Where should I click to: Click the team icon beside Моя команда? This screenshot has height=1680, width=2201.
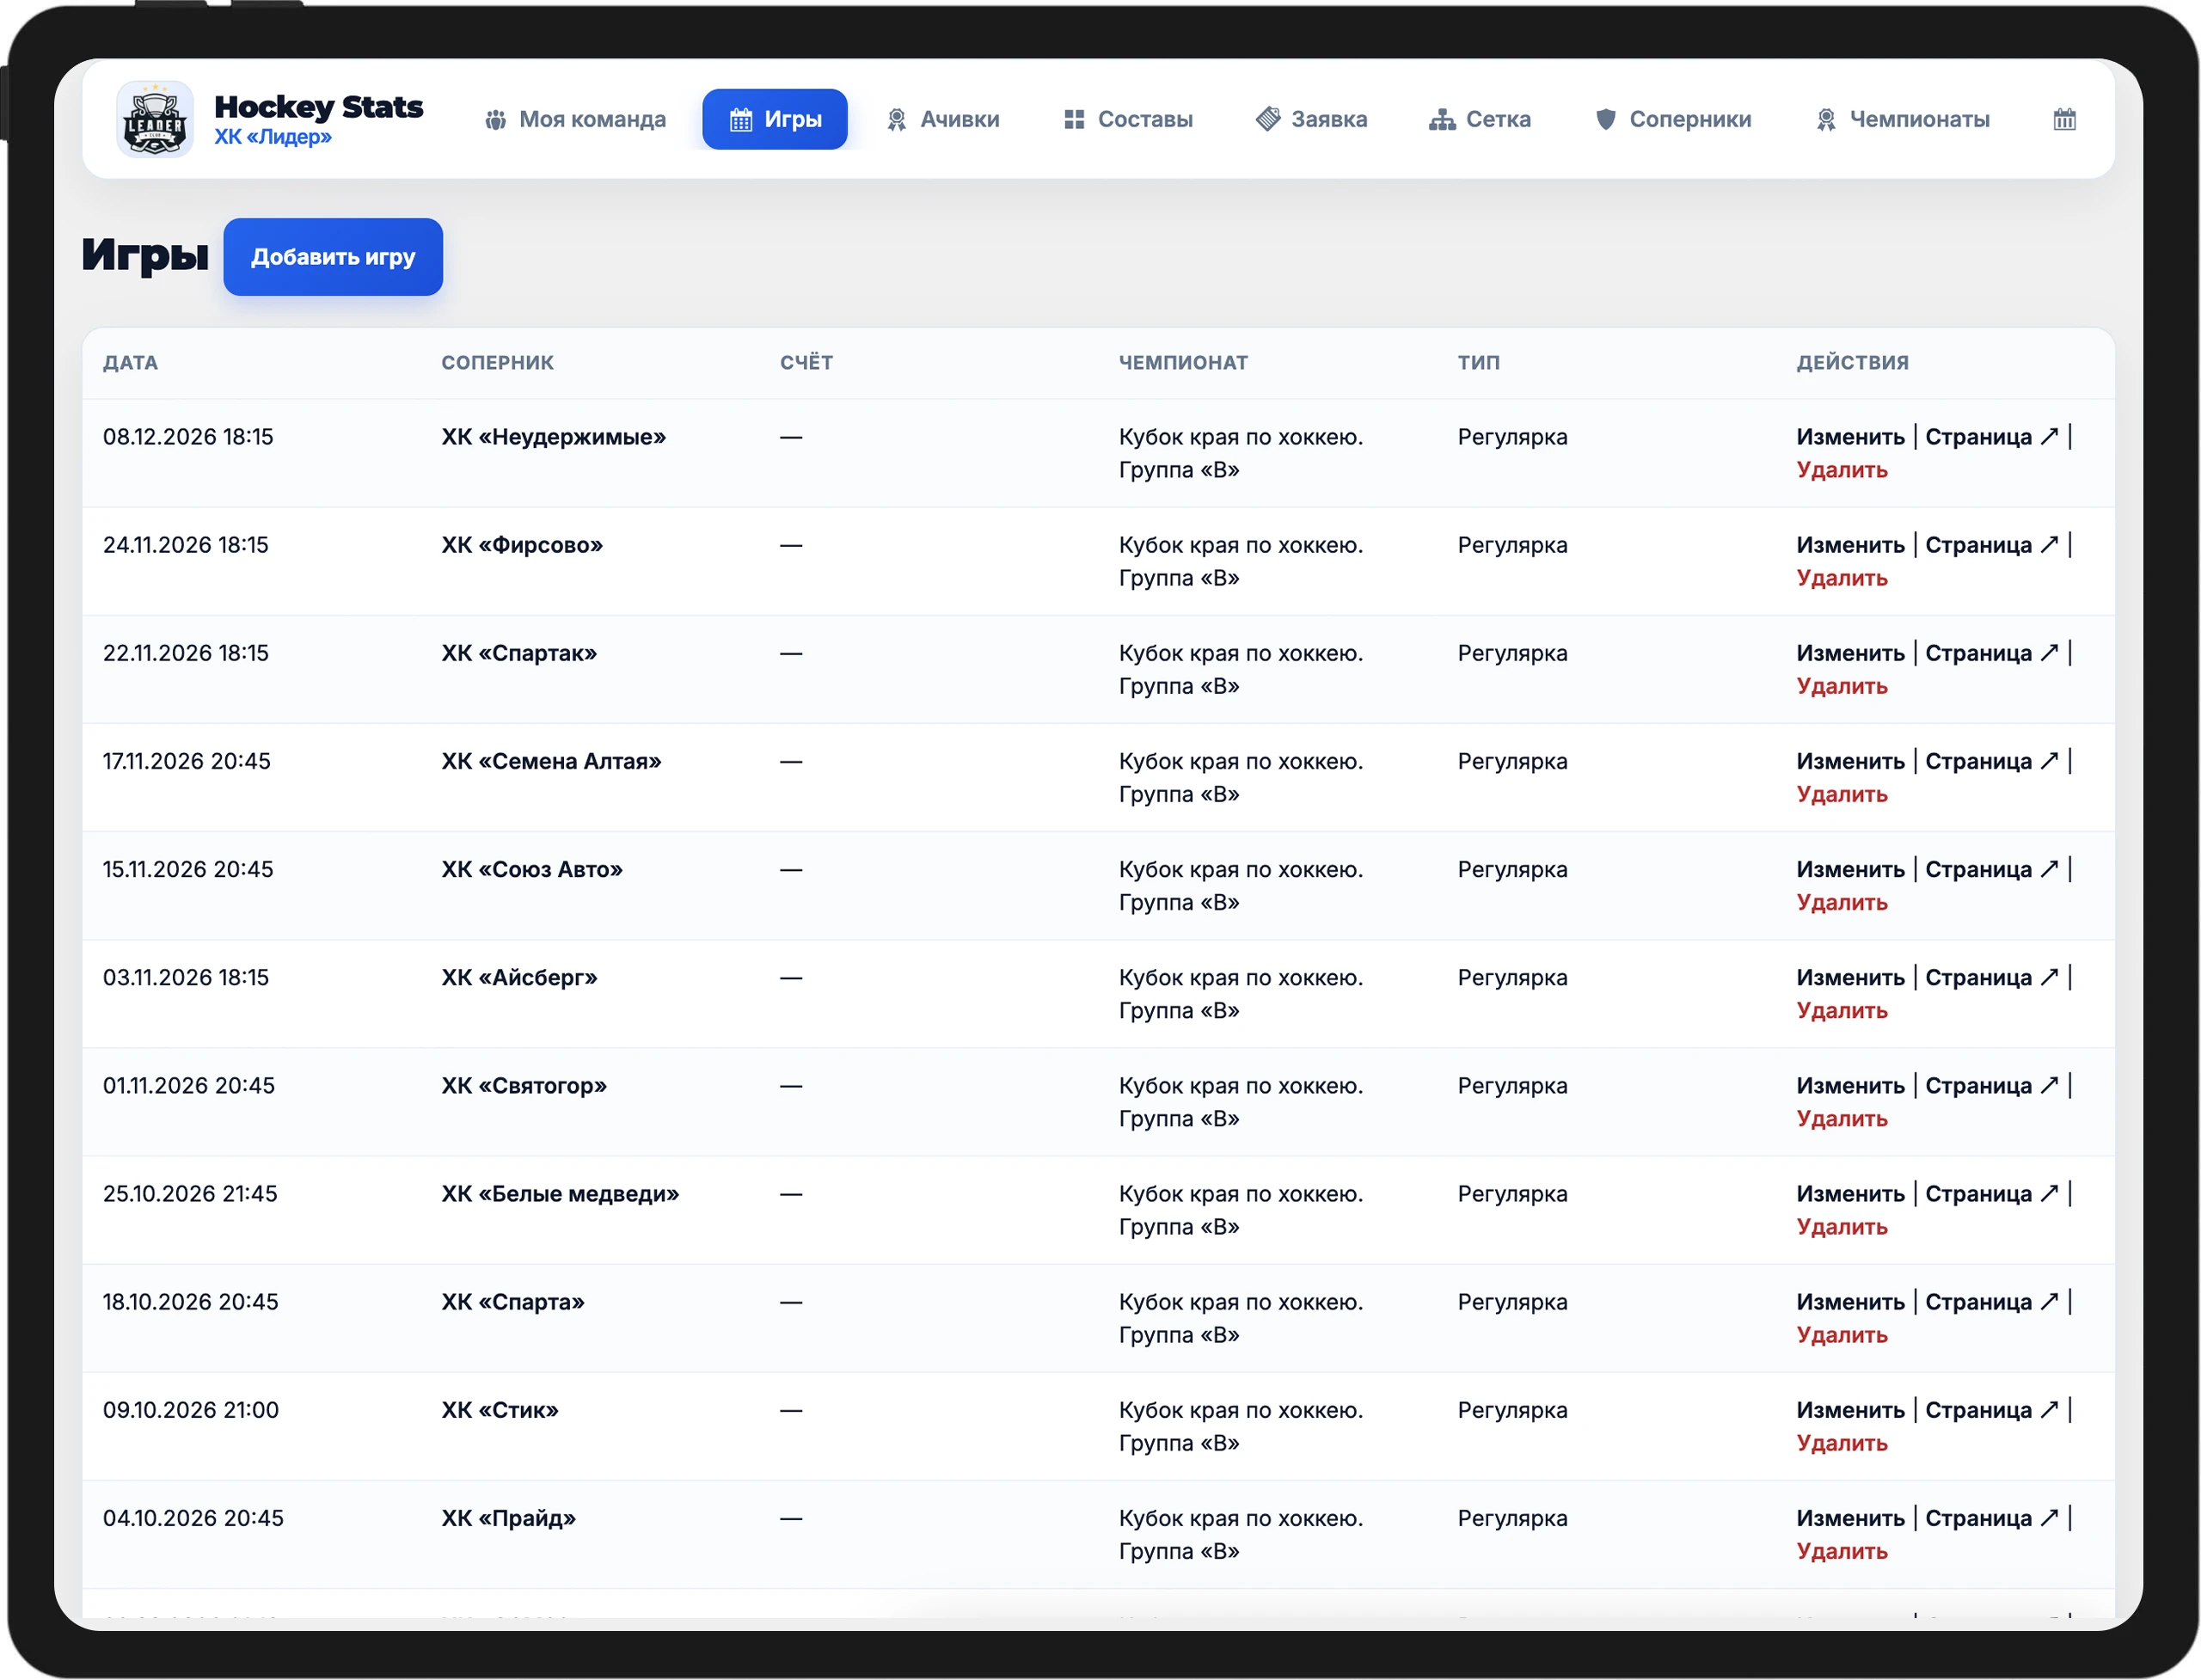point(495,120)
